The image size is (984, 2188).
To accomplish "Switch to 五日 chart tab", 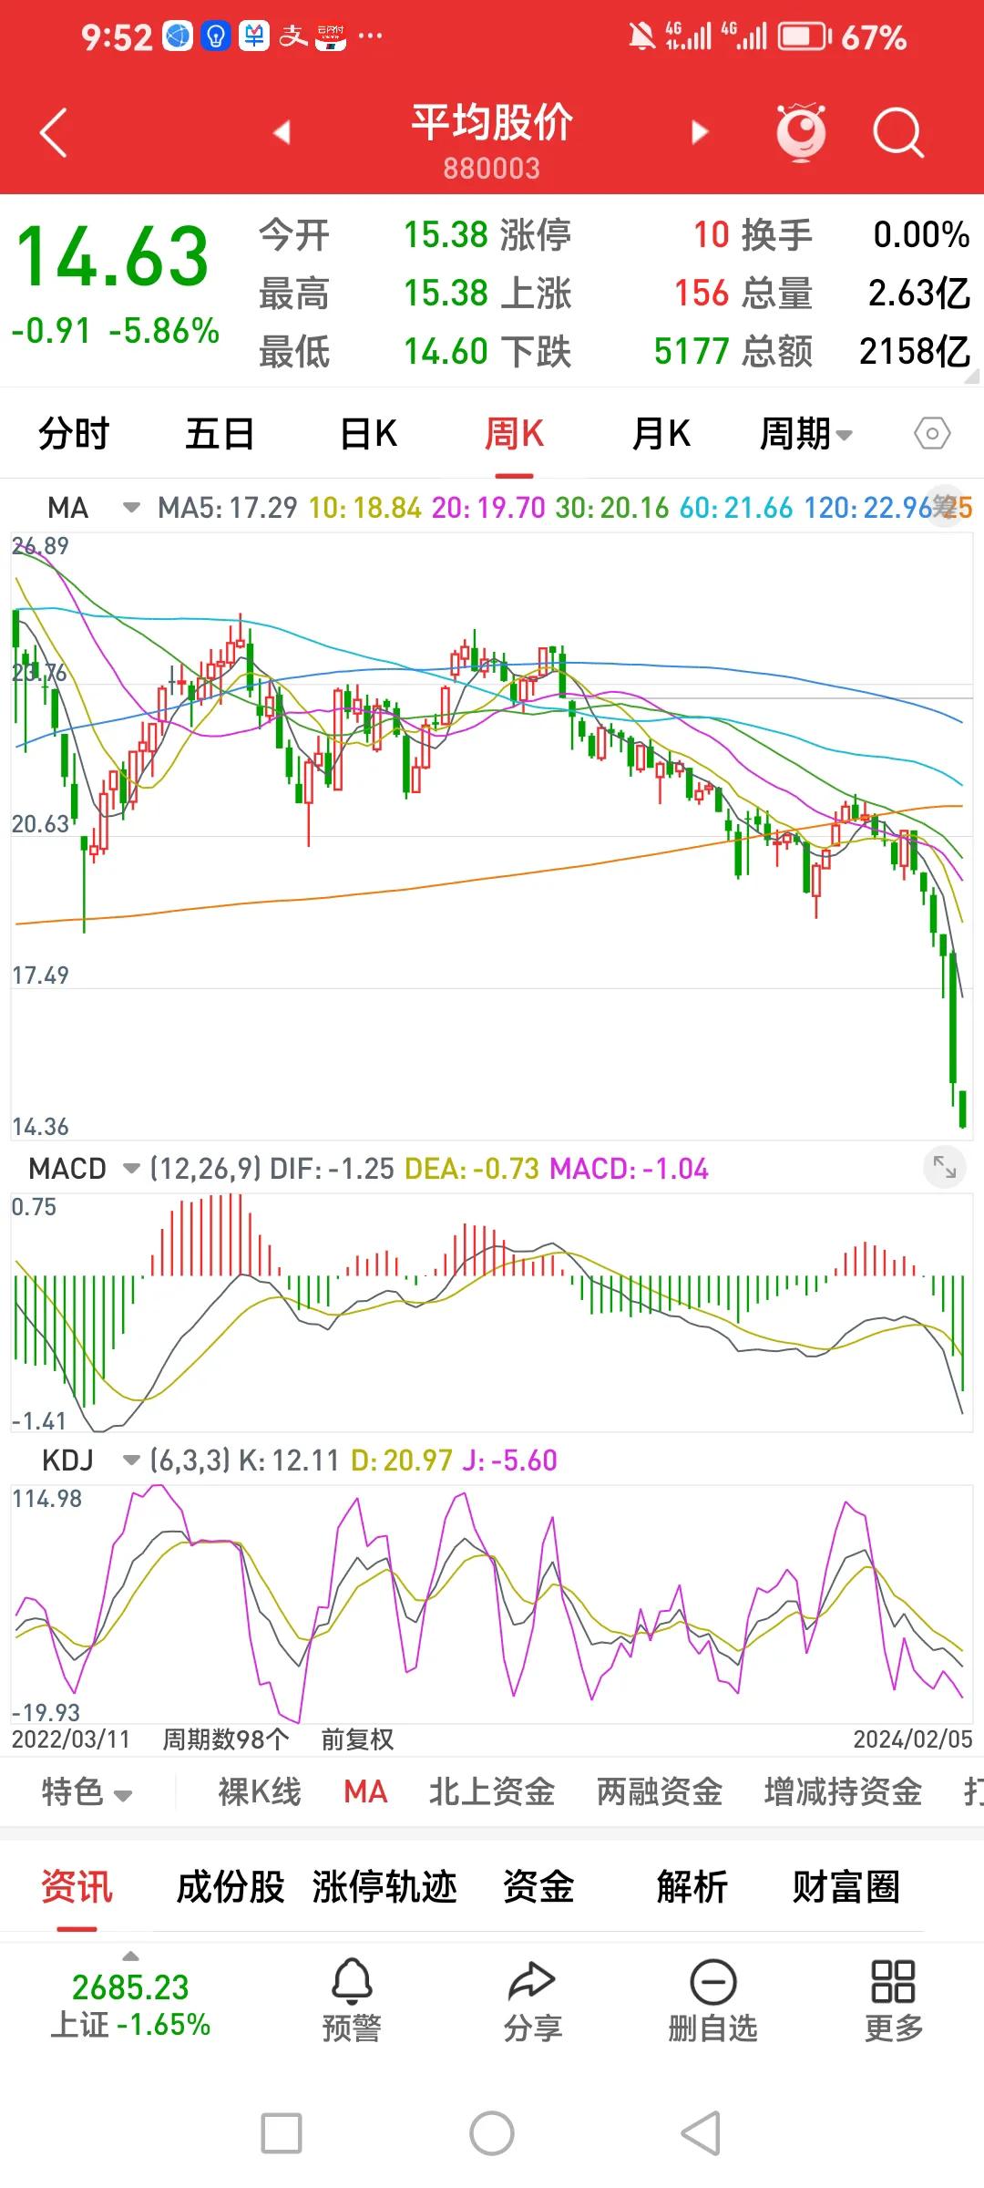I will click(220, 434).
